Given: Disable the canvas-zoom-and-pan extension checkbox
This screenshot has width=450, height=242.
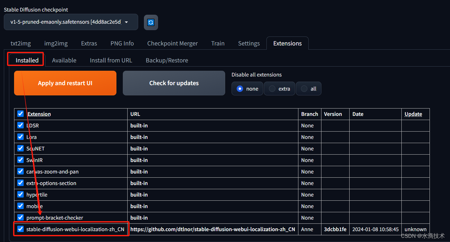Looking at the screenshot, I should coord(20,171).
